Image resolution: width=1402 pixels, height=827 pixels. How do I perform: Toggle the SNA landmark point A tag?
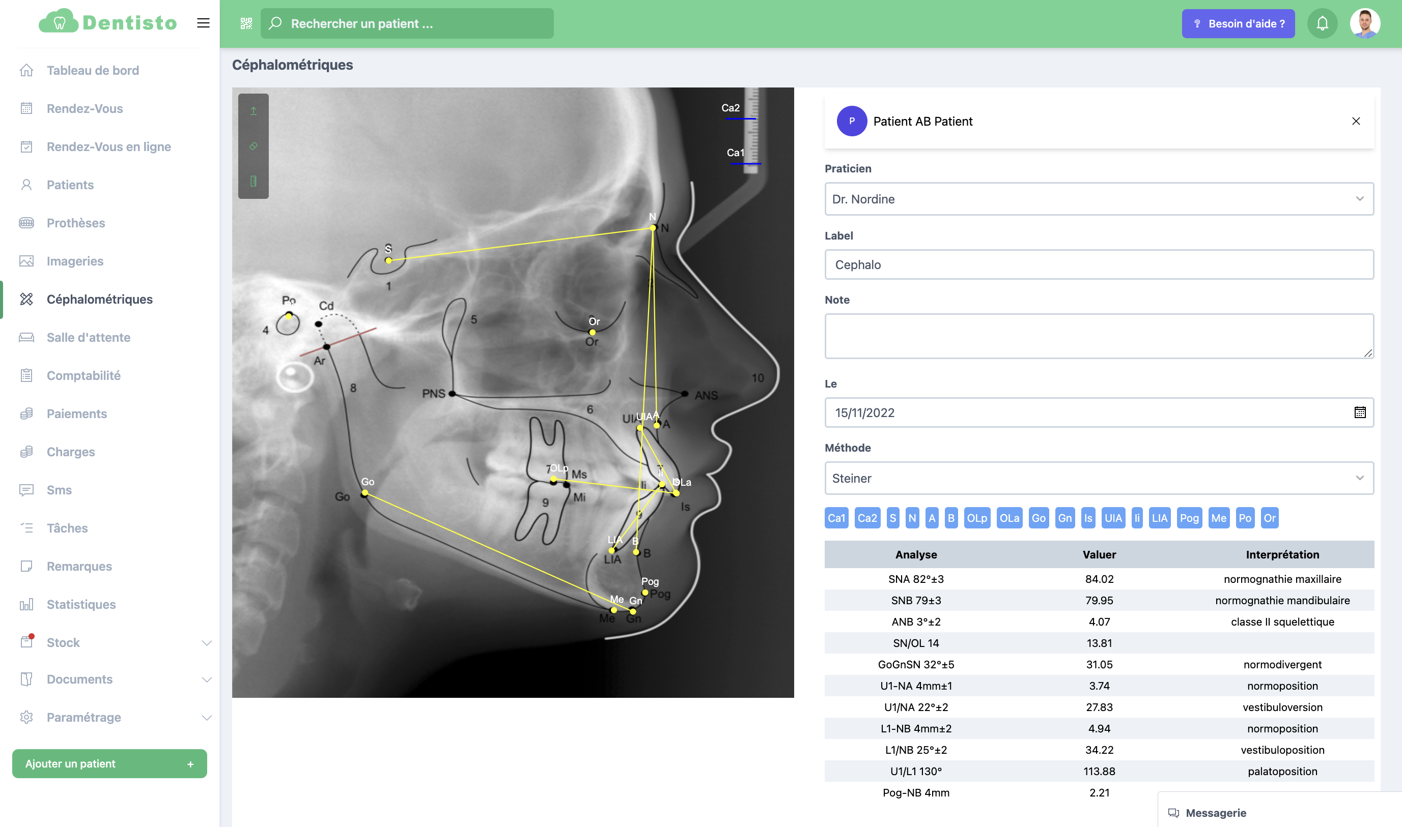[931, 518]
